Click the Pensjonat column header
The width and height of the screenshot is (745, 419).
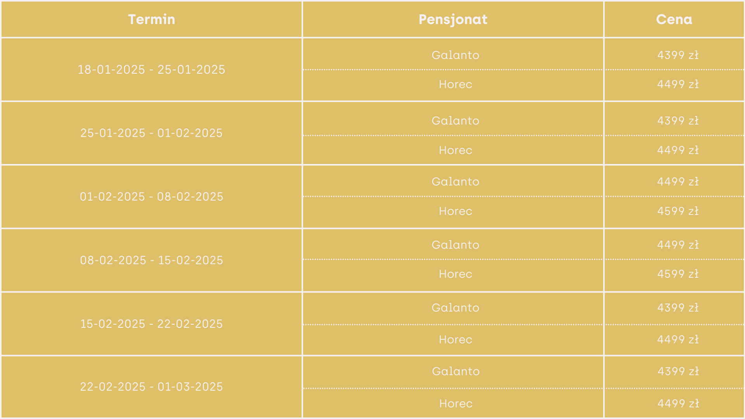click(453, 19)
